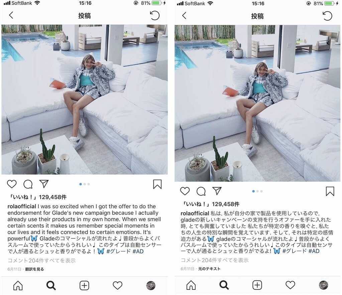
Task: Click 元のテキスト to show original text
Action: pos(209,269)
